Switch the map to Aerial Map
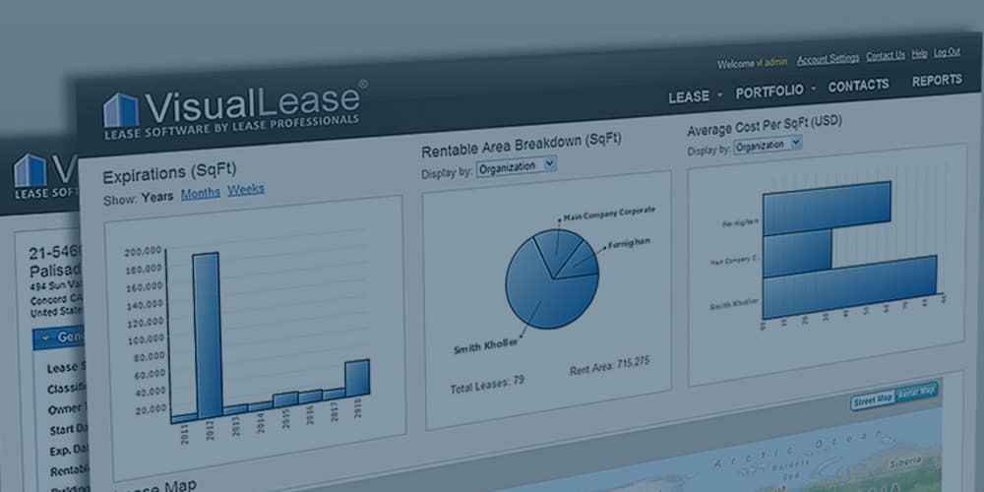Image resolution: width=984 pixels, height=492 pixels. point(915,392)
